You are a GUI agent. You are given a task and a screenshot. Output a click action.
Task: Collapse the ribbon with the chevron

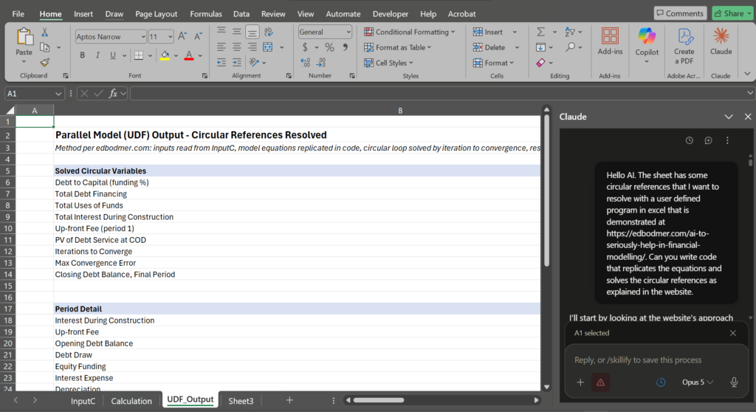point(747,74)
